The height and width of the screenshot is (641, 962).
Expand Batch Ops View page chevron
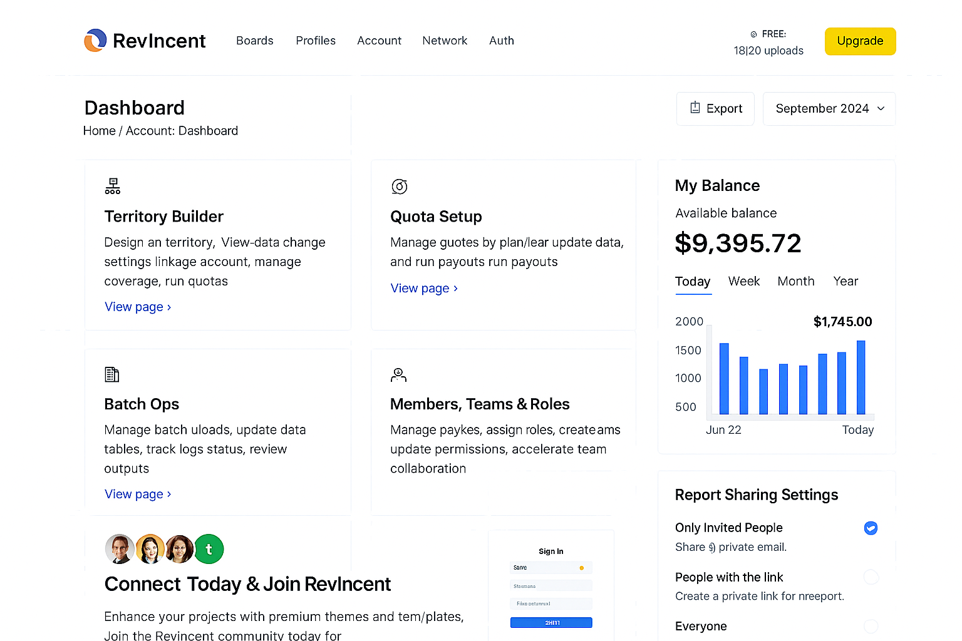(x=169, y=495)
